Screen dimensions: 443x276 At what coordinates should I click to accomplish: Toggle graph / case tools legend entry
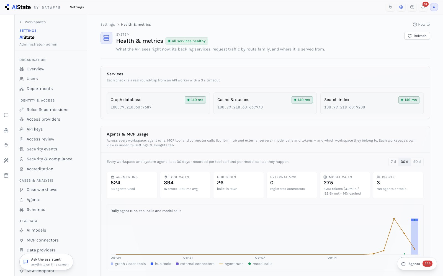coord(128,264)
